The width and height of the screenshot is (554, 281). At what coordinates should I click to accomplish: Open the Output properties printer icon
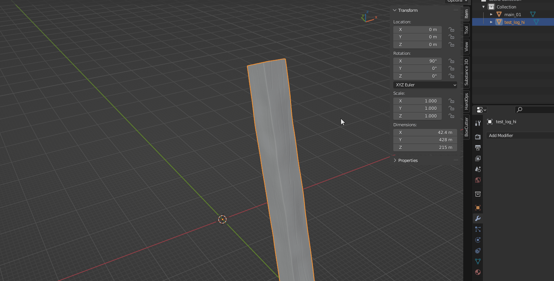(x=478, y=148)
